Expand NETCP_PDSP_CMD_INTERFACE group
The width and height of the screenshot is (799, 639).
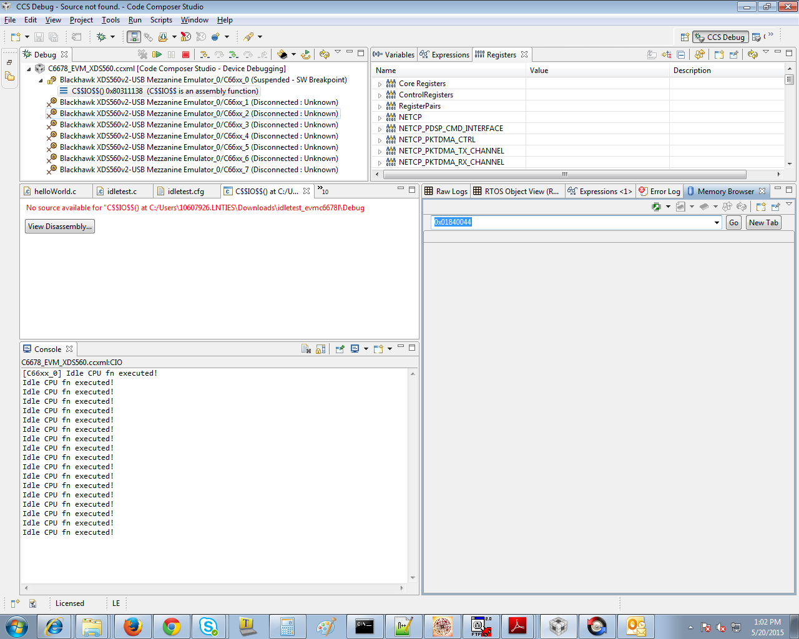380,129
